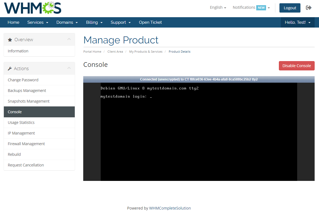Open Ticket from navigation bar

[150, 22]
